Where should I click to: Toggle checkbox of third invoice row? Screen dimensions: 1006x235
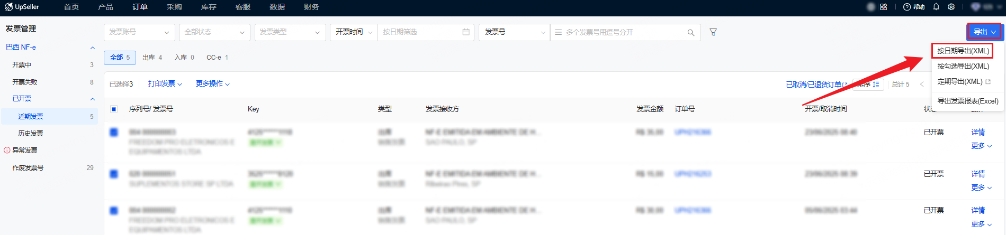click(x=114, y=210)
